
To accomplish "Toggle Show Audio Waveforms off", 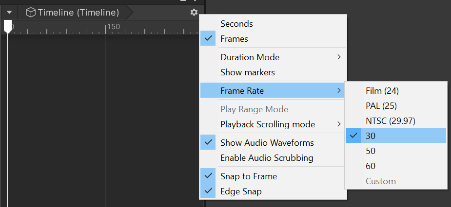I will pyautogui.click(x=267, y=143).
